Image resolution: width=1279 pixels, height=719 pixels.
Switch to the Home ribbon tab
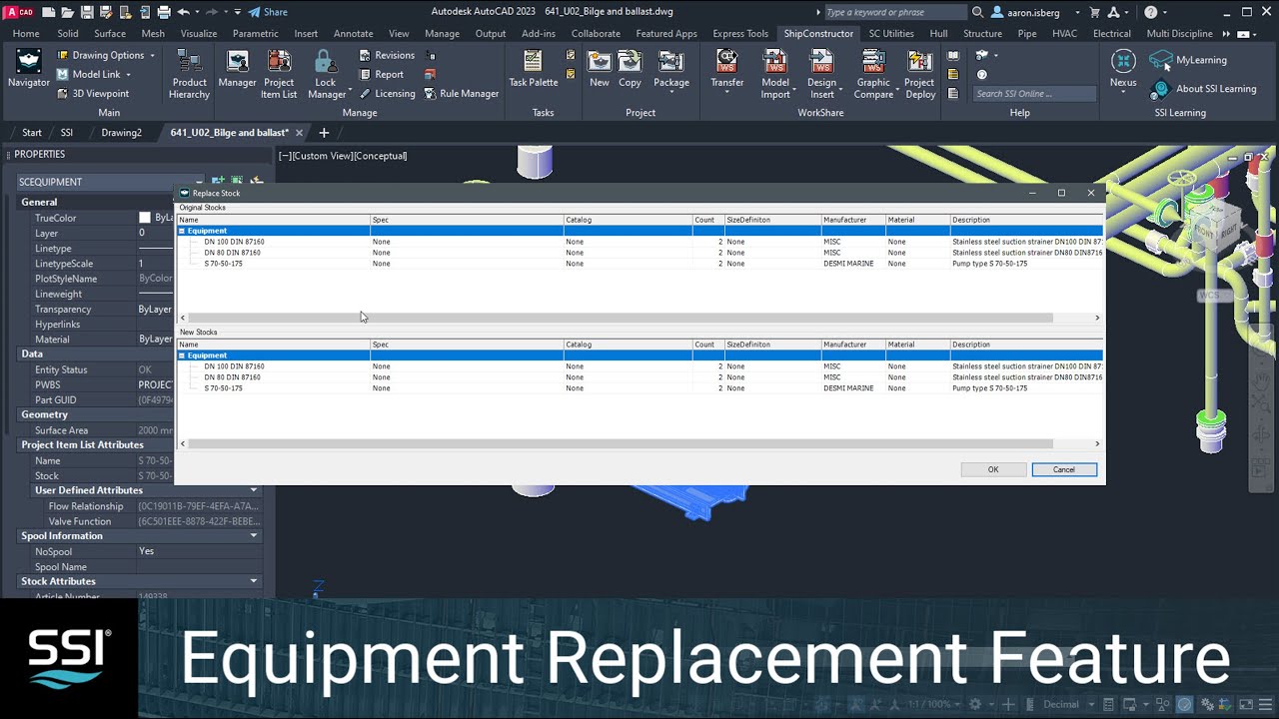pos(26,33)
